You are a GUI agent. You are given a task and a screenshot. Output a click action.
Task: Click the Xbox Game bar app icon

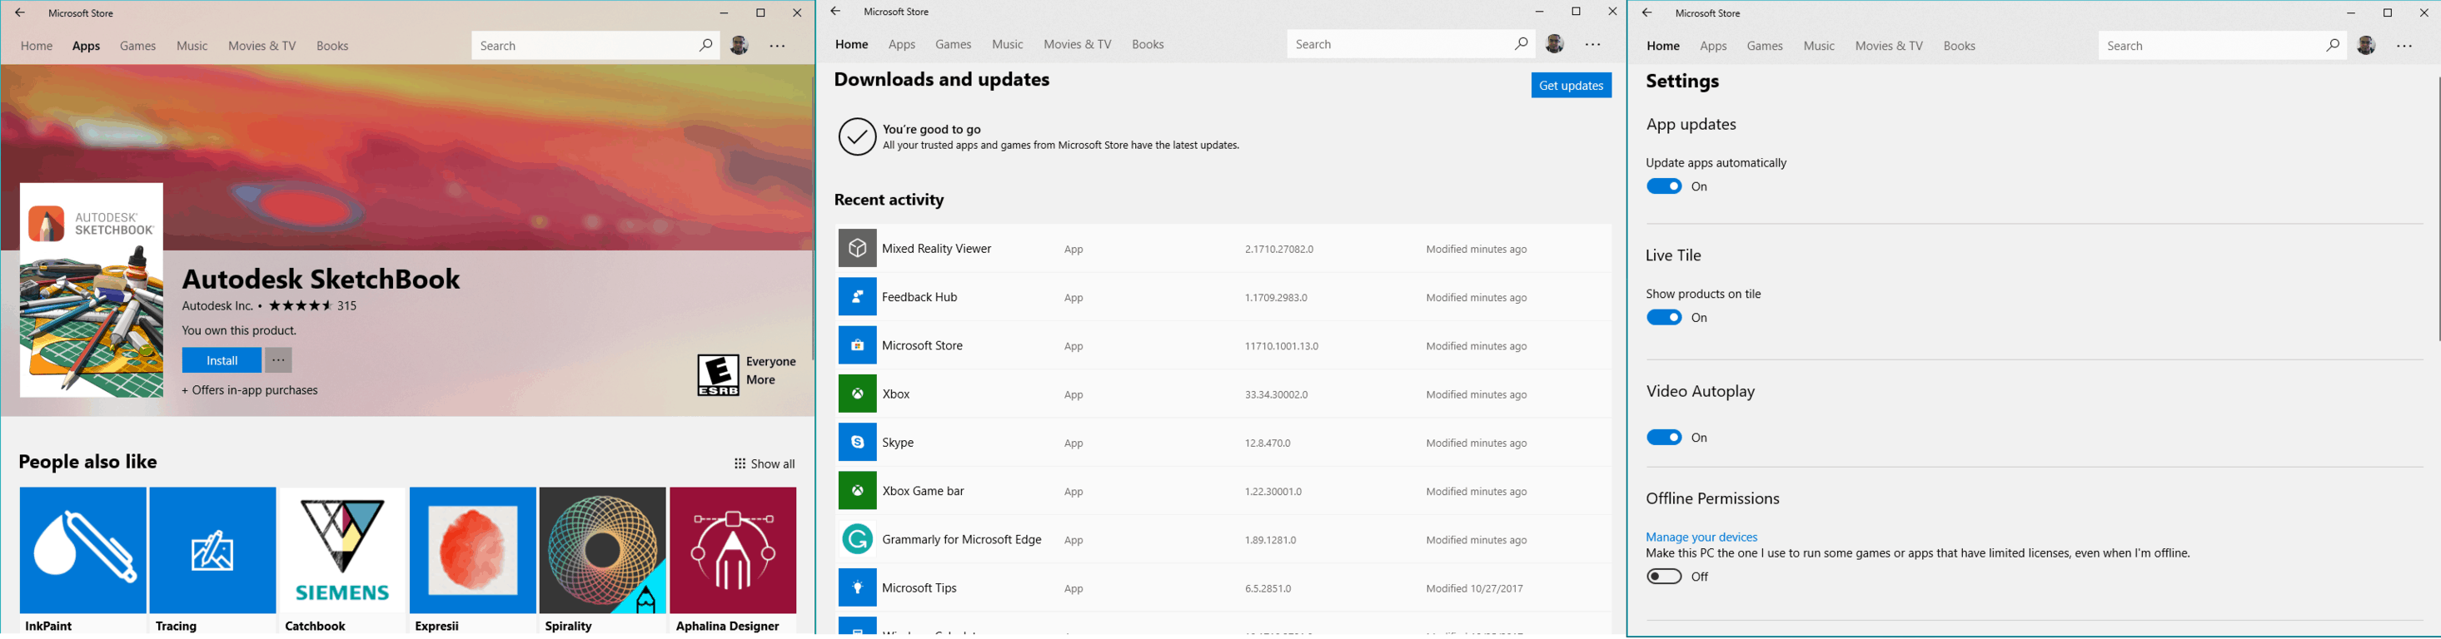pos(857,490)
